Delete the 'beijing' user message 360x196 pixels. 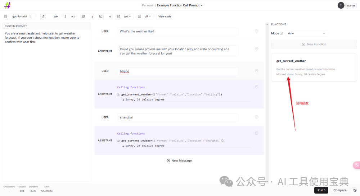click(x=257, y=71)
